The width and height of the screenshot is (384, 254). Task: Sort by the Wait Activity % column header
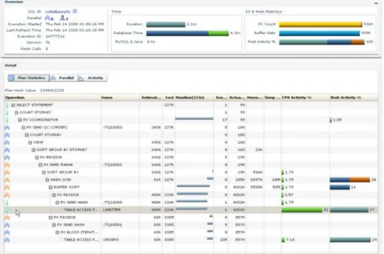point(354,97)
